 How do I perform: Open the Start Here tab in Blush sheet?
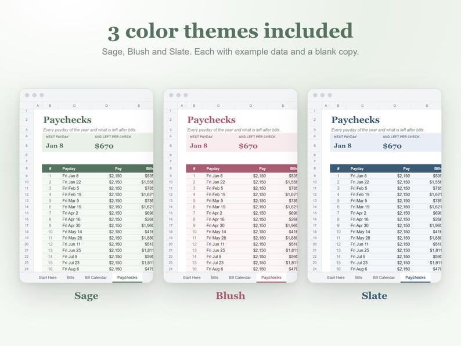click(192, 277)
